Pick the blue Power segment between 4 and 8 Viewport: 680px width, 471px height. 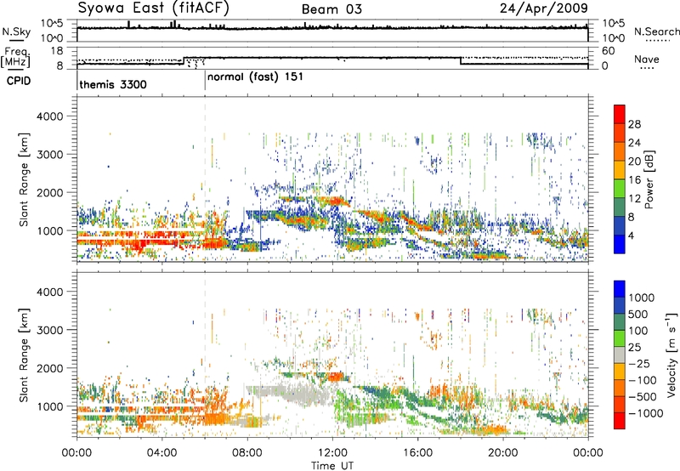coord(620,226)
